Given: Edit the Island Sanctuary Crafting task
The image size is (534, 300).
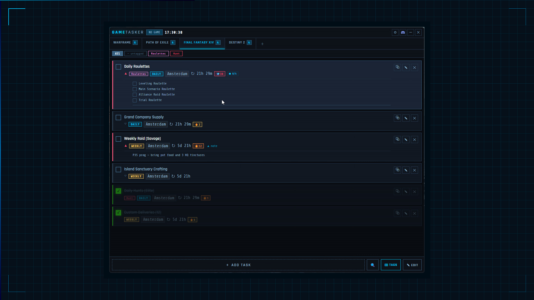Looking at the screenshot, I should (406, 170).
